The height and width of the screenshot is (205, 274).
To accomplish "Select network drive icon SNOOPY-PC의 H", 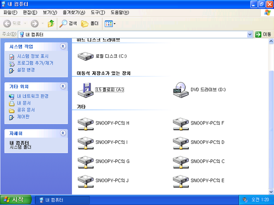I will click(86, 124).
